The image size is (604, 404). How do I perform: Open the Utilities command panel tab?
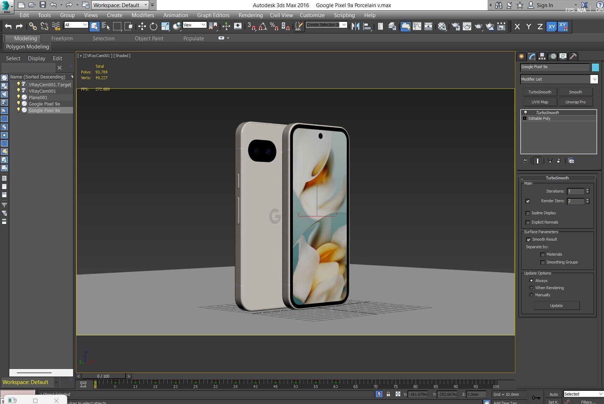(573, 56)
